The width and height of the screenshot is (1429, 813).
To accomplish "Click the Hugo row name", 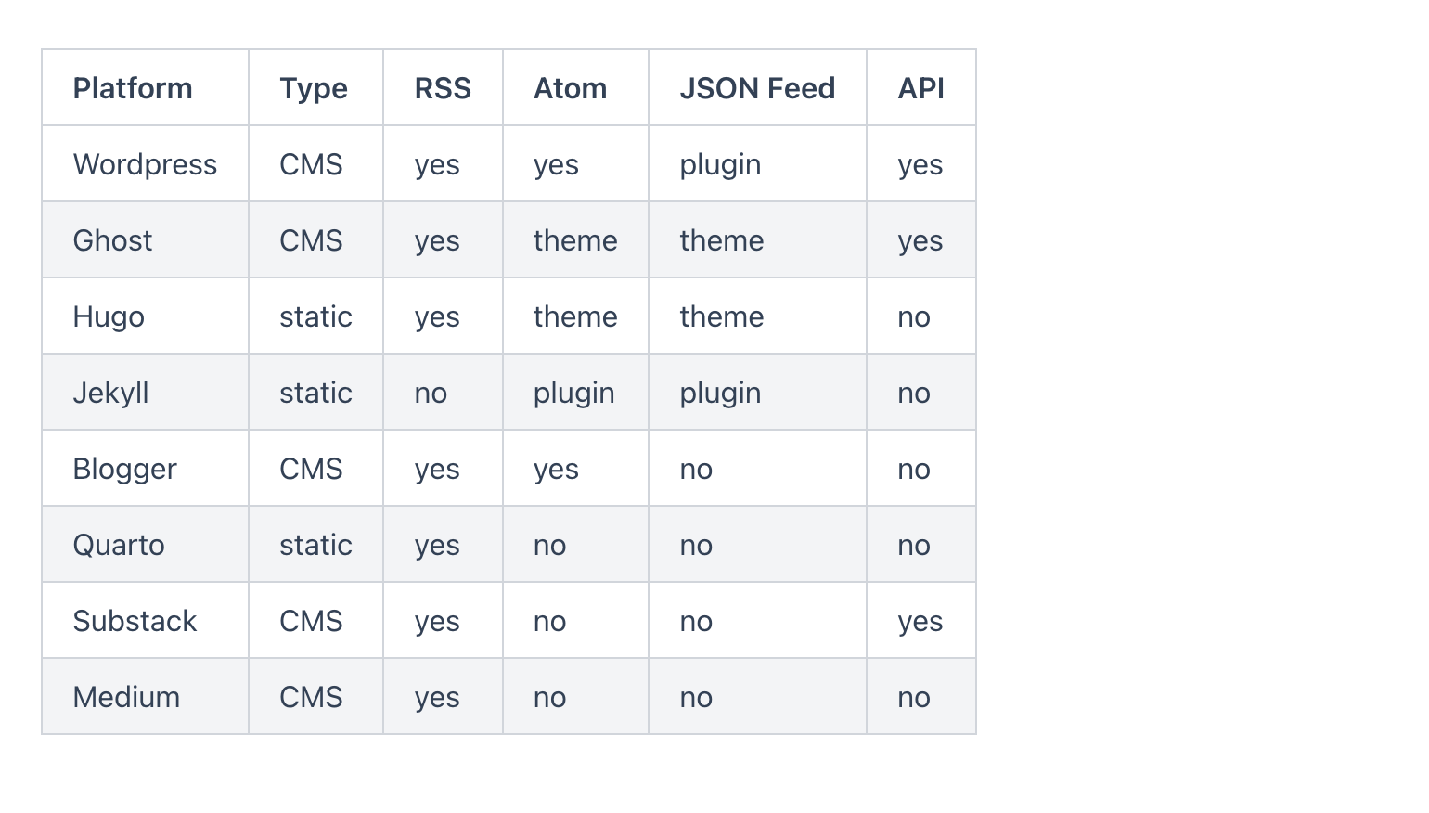I will pyautogui.click(x=109, y=316).
